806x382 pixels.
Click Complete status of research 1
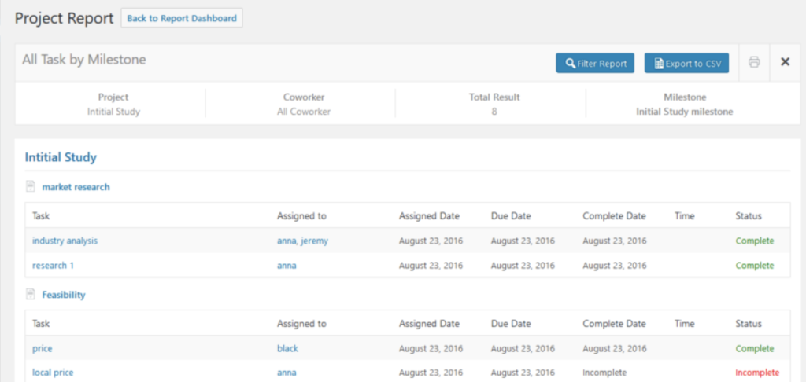coord(755,266)
